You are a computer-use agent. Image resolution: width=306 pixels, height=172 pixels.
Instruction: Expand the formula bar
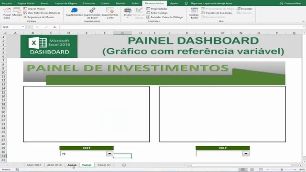(x=304, y=27)
